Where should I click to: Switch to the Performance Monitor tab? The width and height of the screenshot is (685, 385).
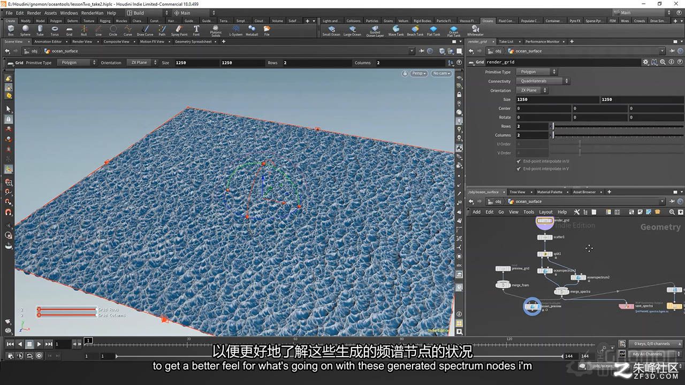coord(542,41)
